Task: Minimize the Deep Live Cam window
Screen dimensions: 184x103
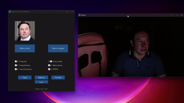Action: 62,12
